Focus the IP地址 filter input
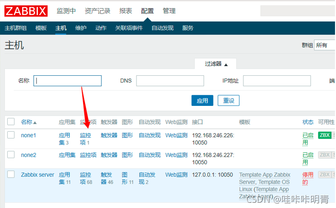 click(x=277, y=81)
